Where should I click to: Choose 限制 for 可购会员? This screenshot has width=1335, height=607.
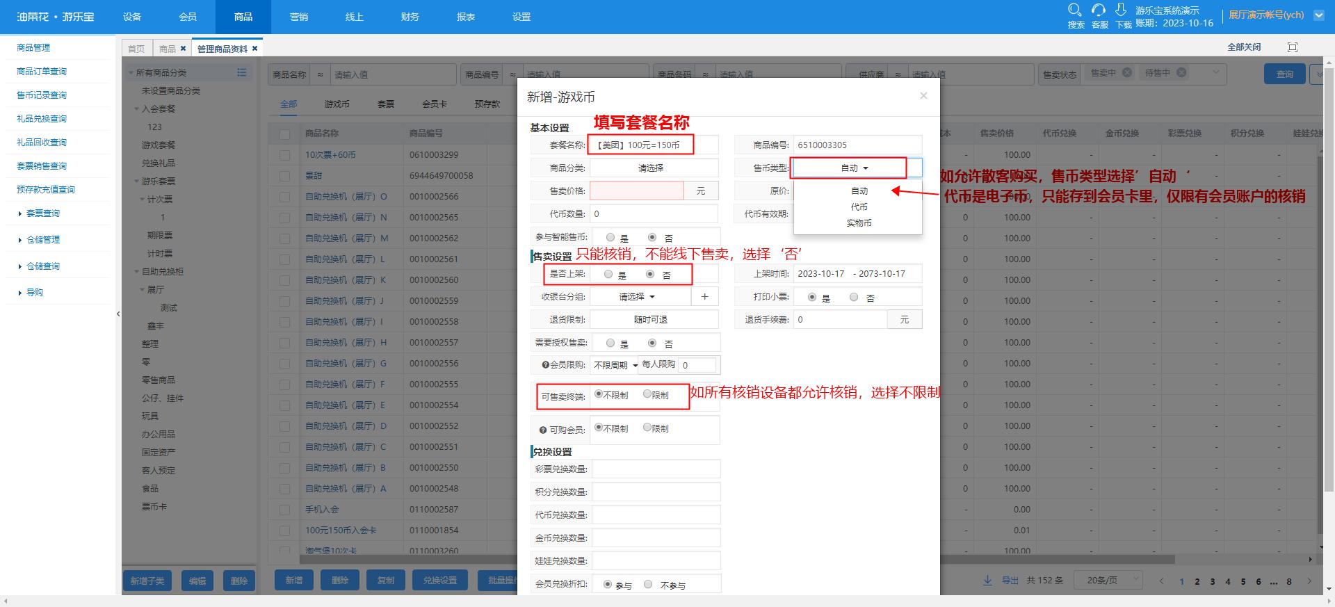(x=647, y=428)
